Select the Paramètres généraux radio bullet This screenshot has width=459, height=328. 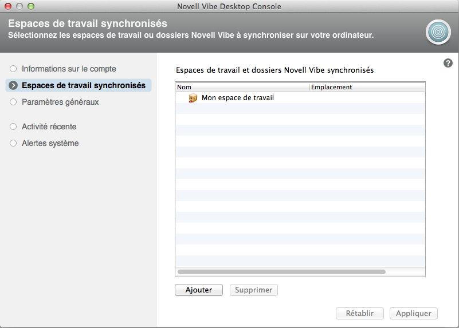tap(13, 102)
